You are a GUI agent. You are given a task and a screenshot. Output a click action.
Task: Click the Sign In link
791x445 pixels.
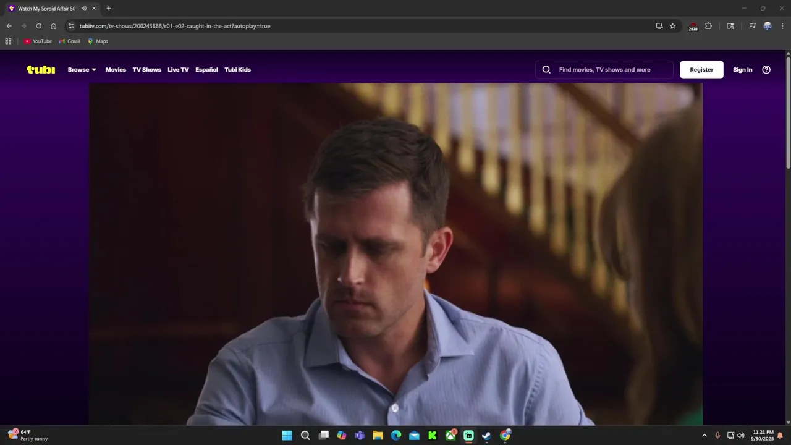click(742, 70)
